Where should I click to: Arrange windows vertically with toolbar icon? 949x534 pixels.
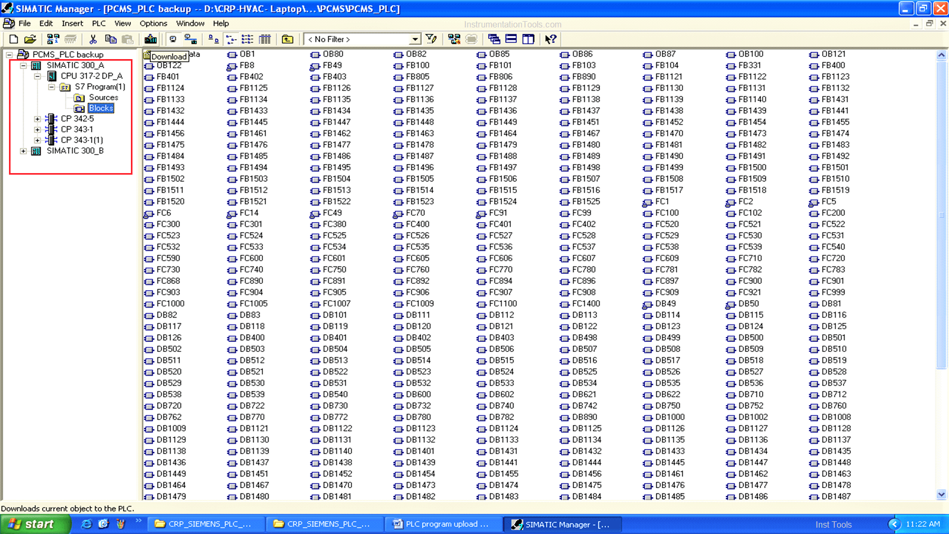tap(528, 39)
